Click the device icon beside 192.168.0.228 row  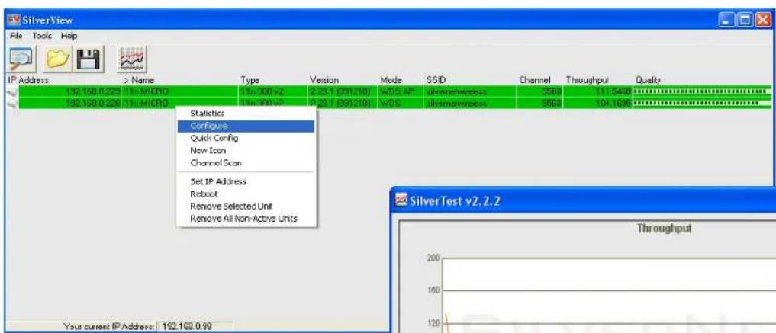point(12,103)
